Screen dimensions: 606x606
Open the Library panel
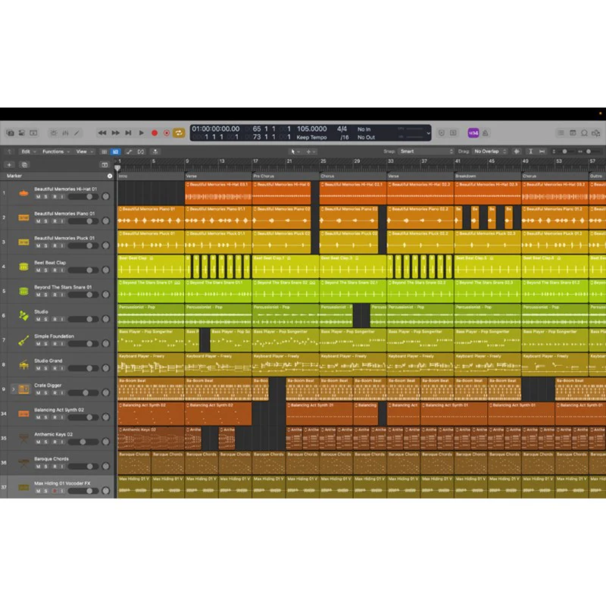pyautogui.click(x=11, y=133)
